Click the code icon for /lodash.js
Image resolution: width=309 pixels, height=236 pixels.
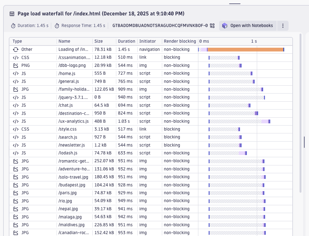pos(16,153)
